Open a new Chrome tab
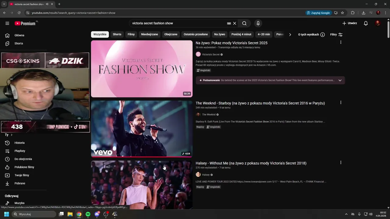This screenshot has width=390, height=219. (x=59, y=4)
